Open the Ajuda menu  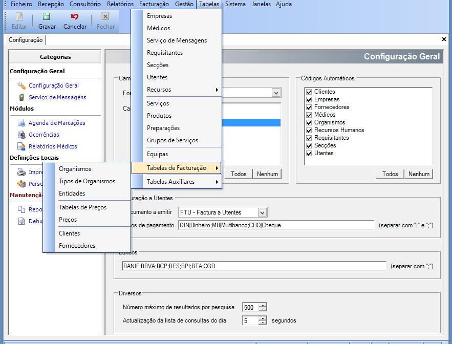click(x=284, y=4)
